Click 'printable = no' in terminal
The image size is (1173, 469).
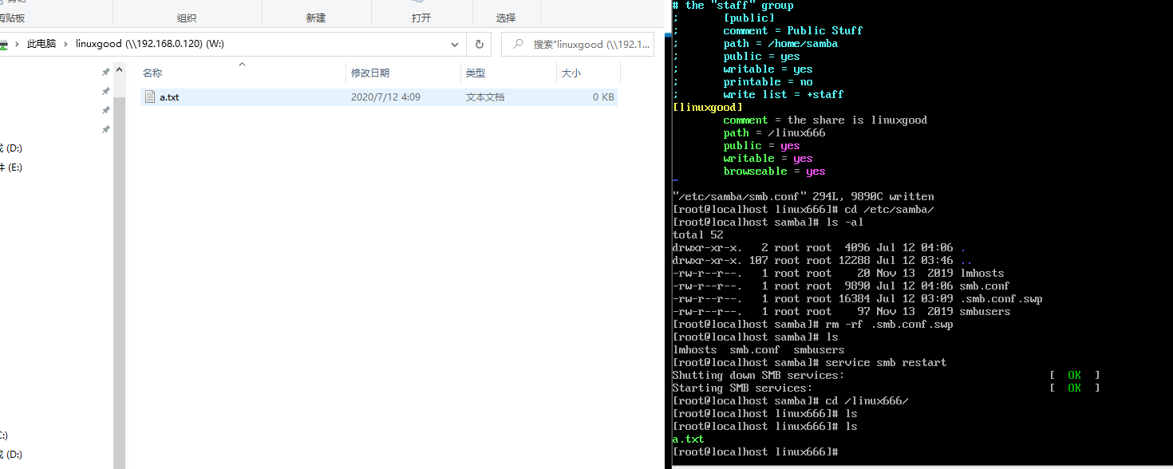[768, 81]
